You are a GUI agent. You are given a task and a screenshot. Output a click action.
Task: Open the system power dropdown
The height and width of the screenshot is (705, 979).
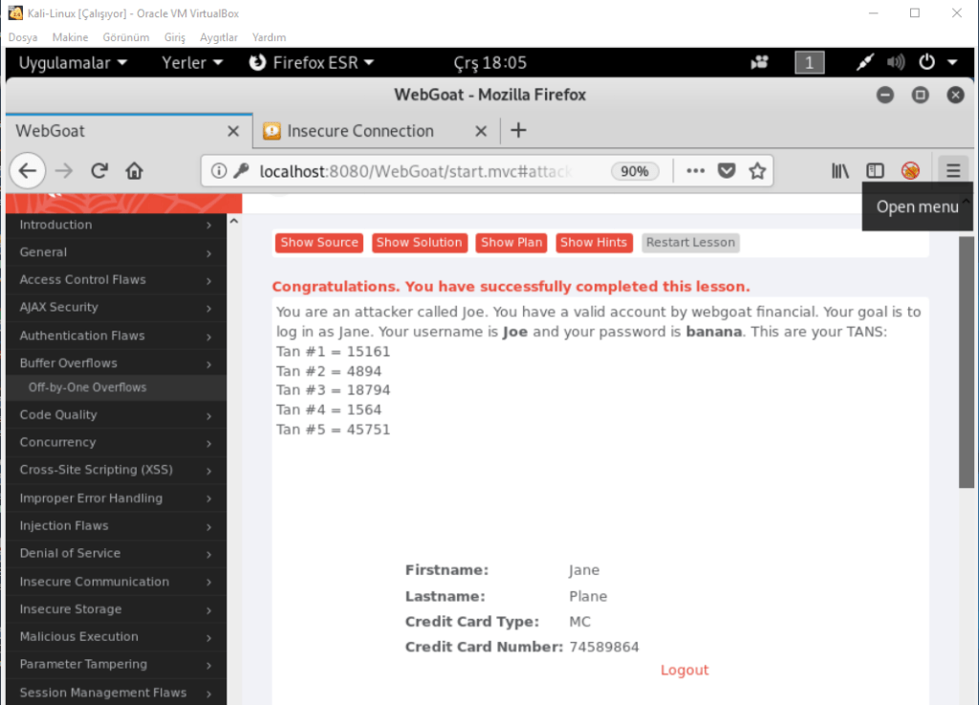(937, 63)
